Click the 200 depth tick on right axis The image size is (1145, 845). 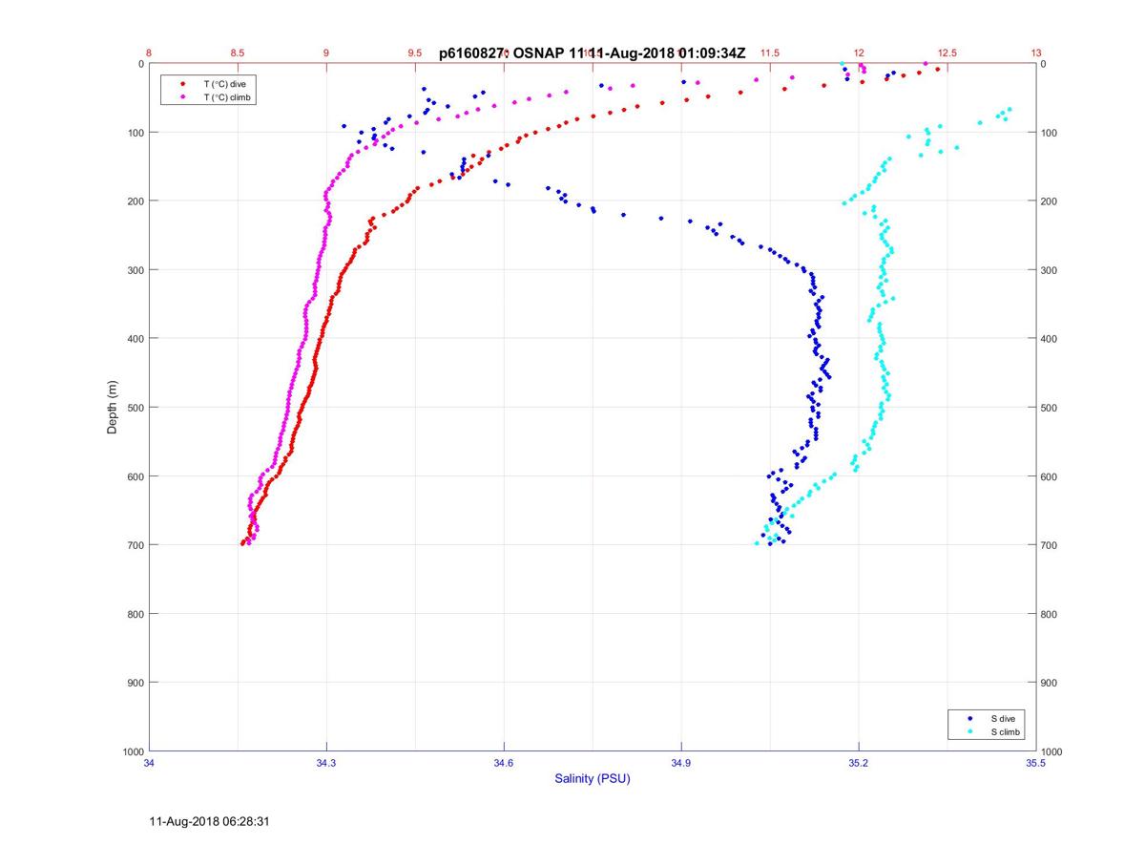click(1050, 201)
